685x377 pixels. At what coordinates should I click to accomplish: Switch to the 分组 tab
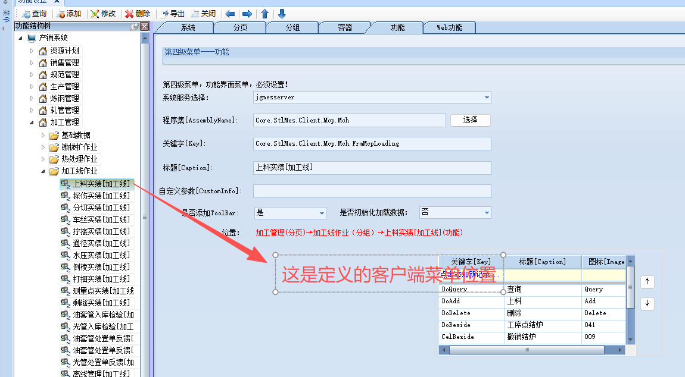[292, 27]
